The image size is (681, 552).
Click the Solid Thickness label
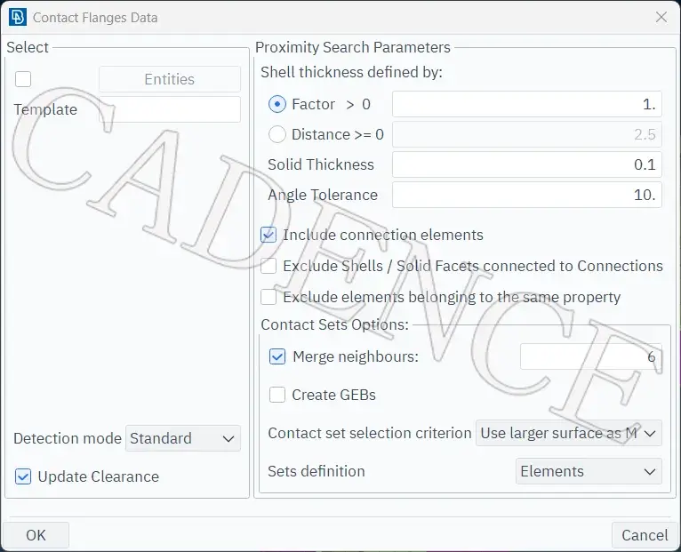321,164
